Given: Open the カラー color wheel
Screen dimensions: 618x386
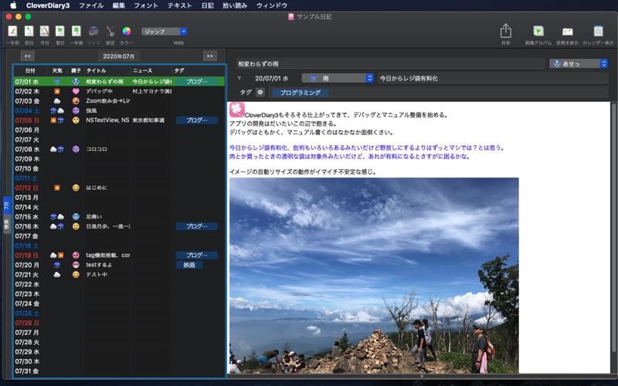Looking at the screenshot, I should pos(127,31).
